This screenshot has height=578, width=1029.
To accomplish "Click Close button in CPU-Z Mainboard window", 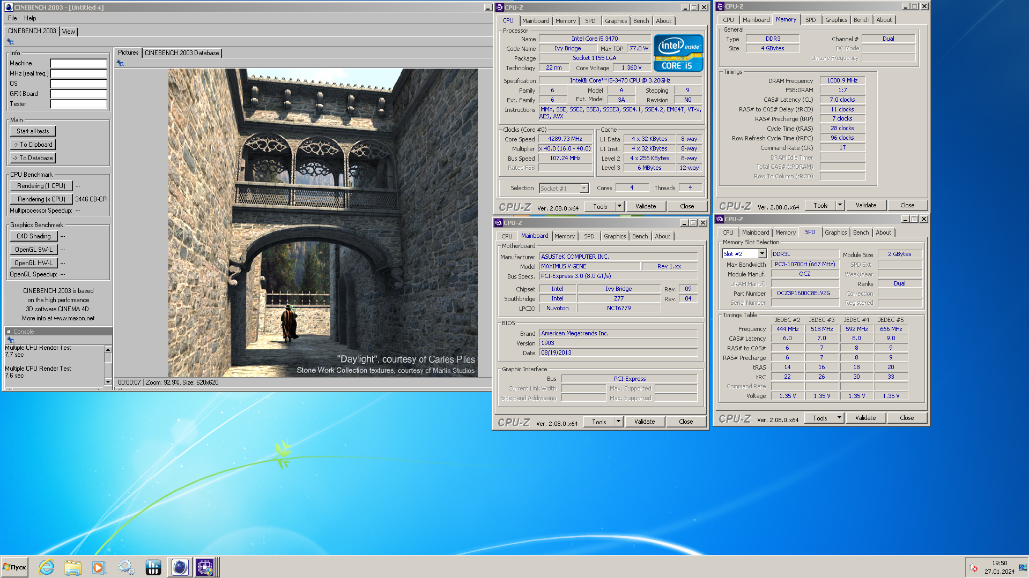I will 686,422.
